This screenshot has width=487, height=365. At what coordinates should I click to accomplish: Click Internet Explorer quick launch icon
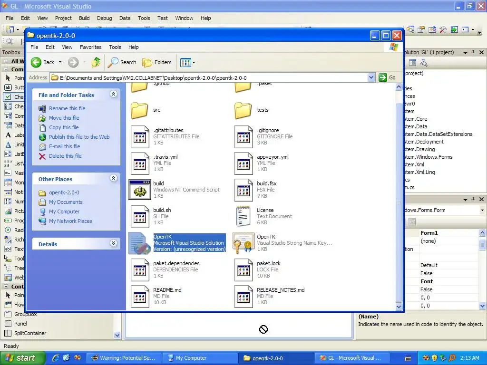click(56, 358)
